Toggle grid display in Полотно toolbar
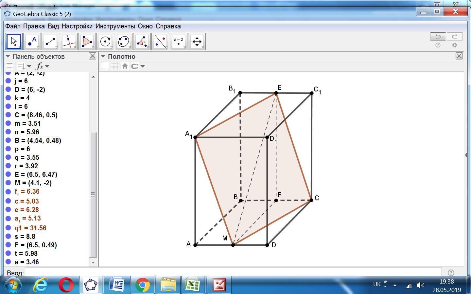Image resolution: width=471 pixels, height=294 pixels. [114, 66]
